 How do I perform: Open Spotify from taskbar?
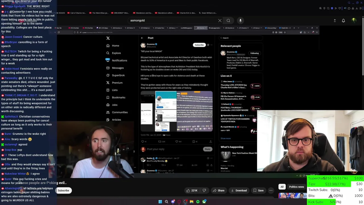tap(198, 202)
